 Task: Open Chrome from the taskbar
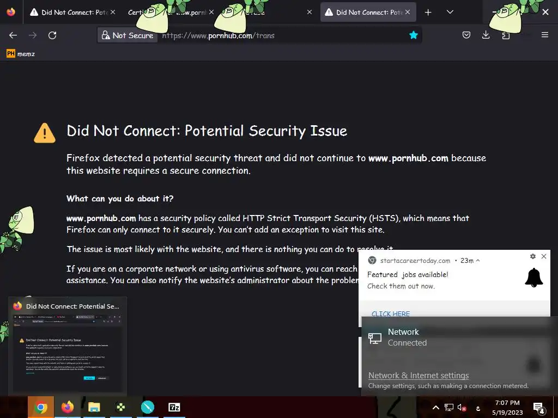click(41, 407)
